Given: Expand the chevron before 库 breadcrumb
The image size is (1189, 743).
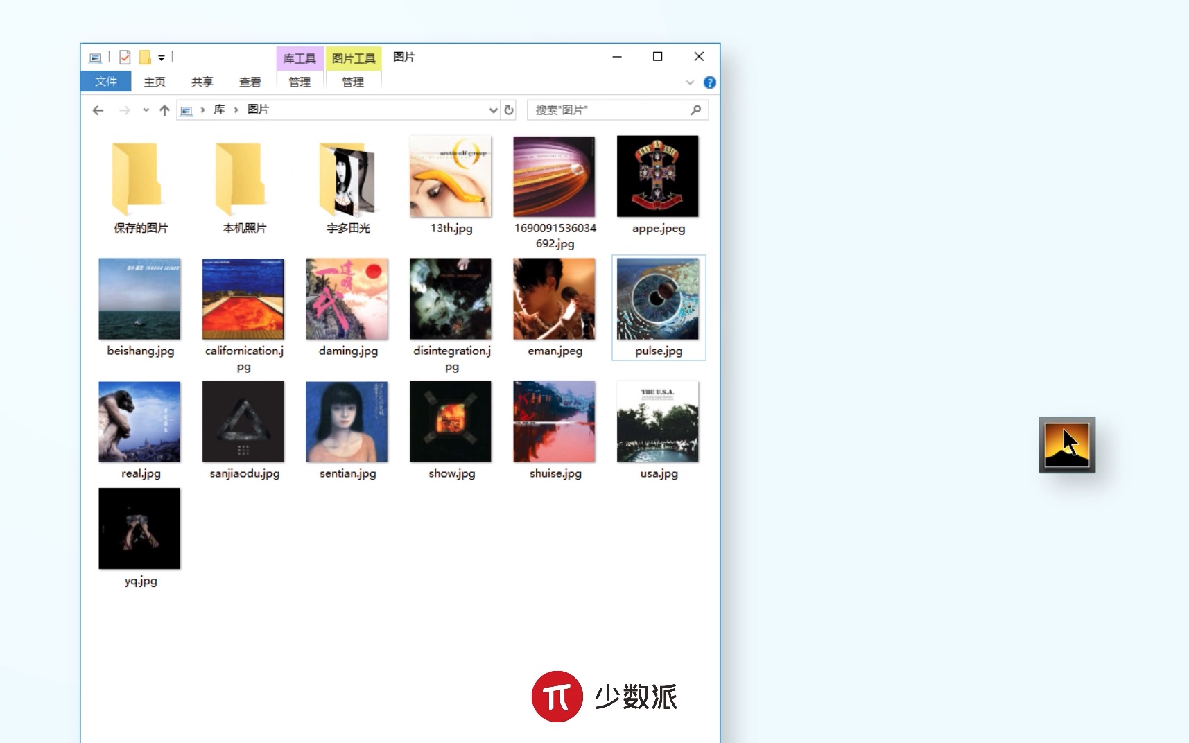Looking at the screenshot, I should (x=202, y=110).
